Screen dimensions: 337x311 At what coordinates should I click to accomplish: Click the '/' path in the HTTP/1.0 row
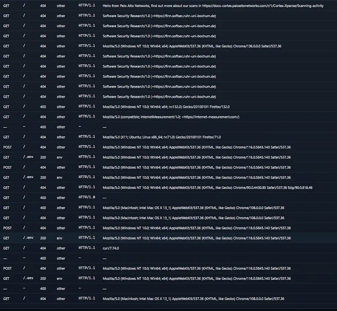pyautogui.click(x=24, y=198)
